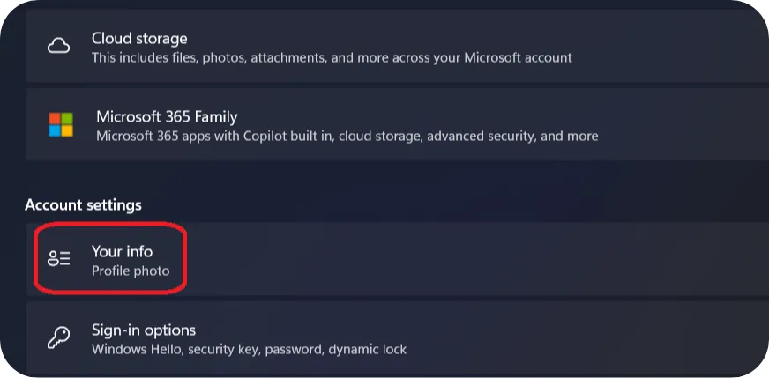
Task: Click empty area of Your info row
Action: [x=471, y=258]
